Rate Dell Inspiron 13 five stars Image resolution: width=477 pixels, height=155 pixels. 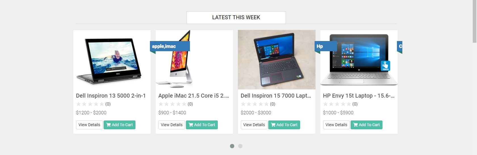pyautogui.click(x=102, y=104)
